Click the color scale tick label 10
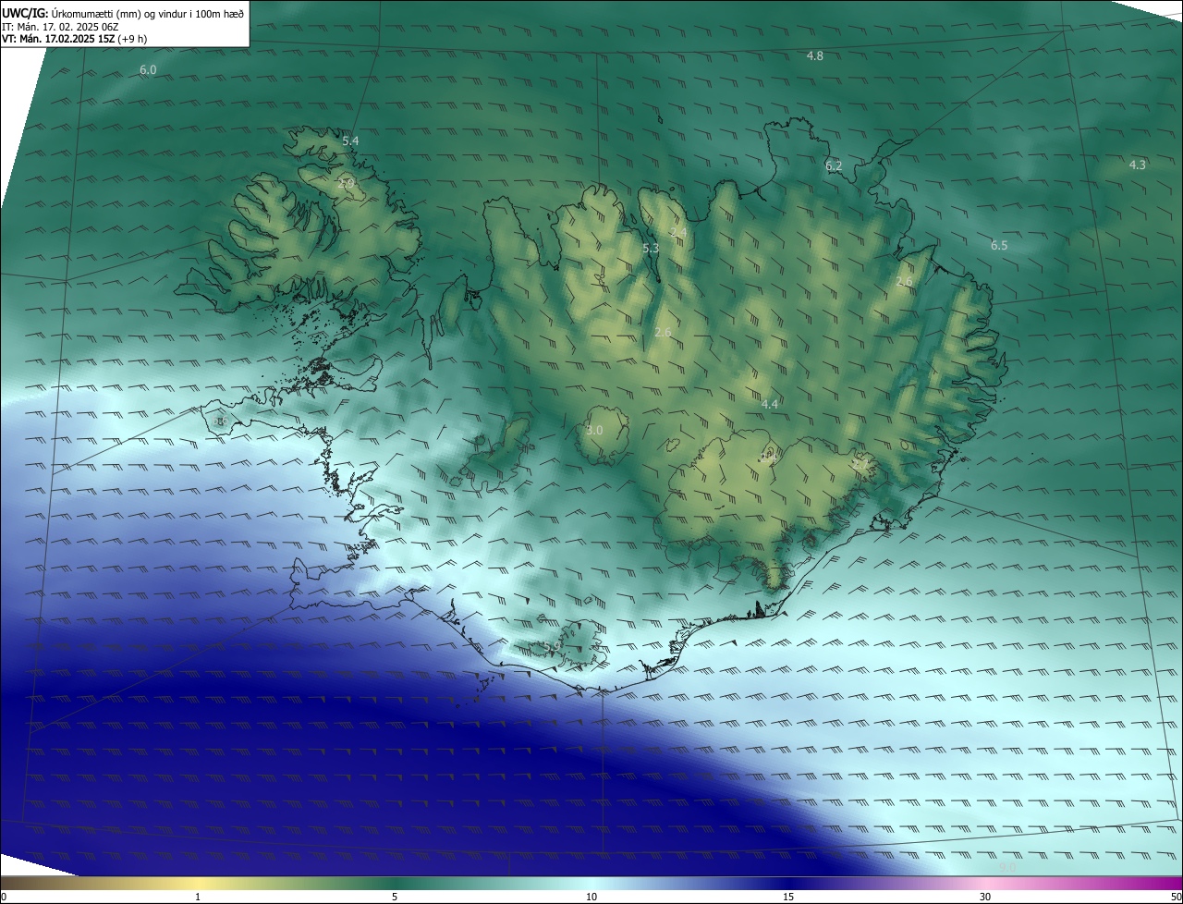Screen dimensions: 1183x904 591,897
